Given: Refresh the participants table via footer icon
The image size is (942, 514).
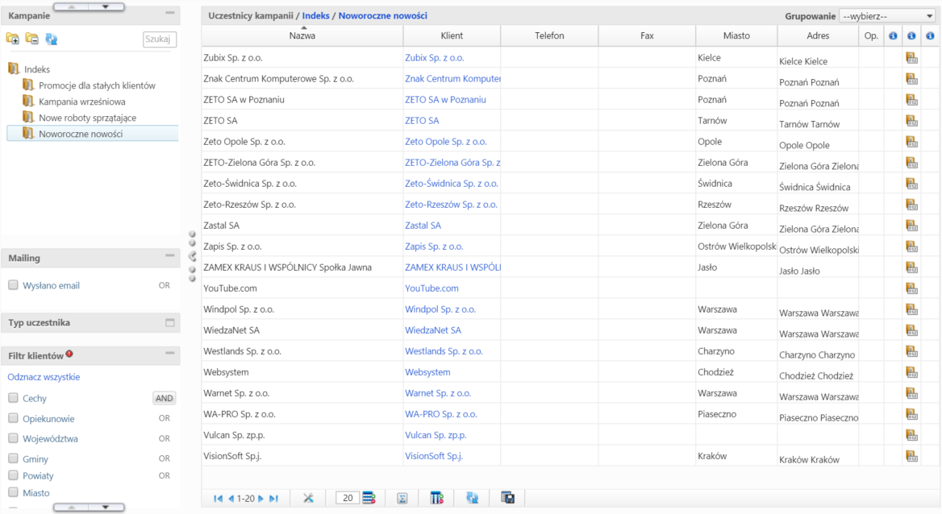Looking at the screenshot, I should click(x=472, y=498).
